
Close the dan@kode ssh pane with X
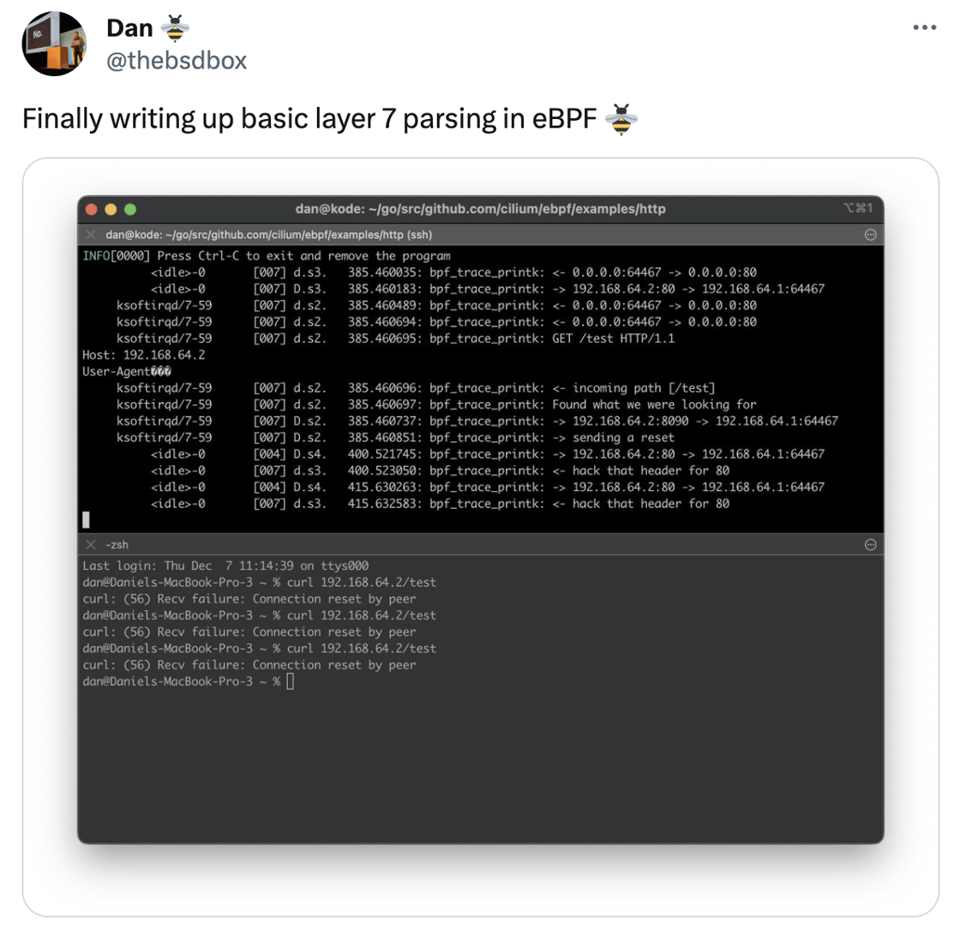coord(91,235)
